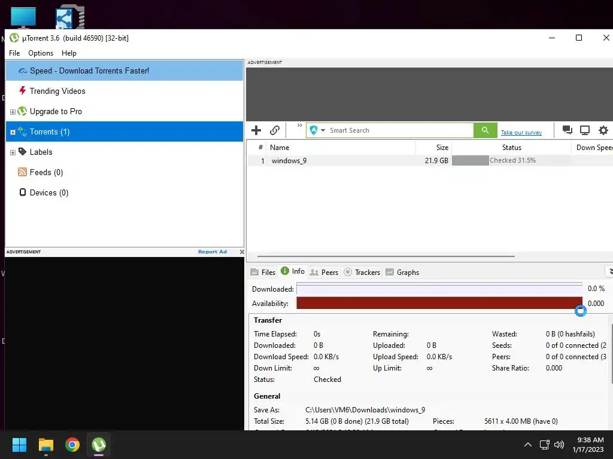613x459 pixels.
Task: Switch to the Trackers tab
Action: (x=362, y=273)
